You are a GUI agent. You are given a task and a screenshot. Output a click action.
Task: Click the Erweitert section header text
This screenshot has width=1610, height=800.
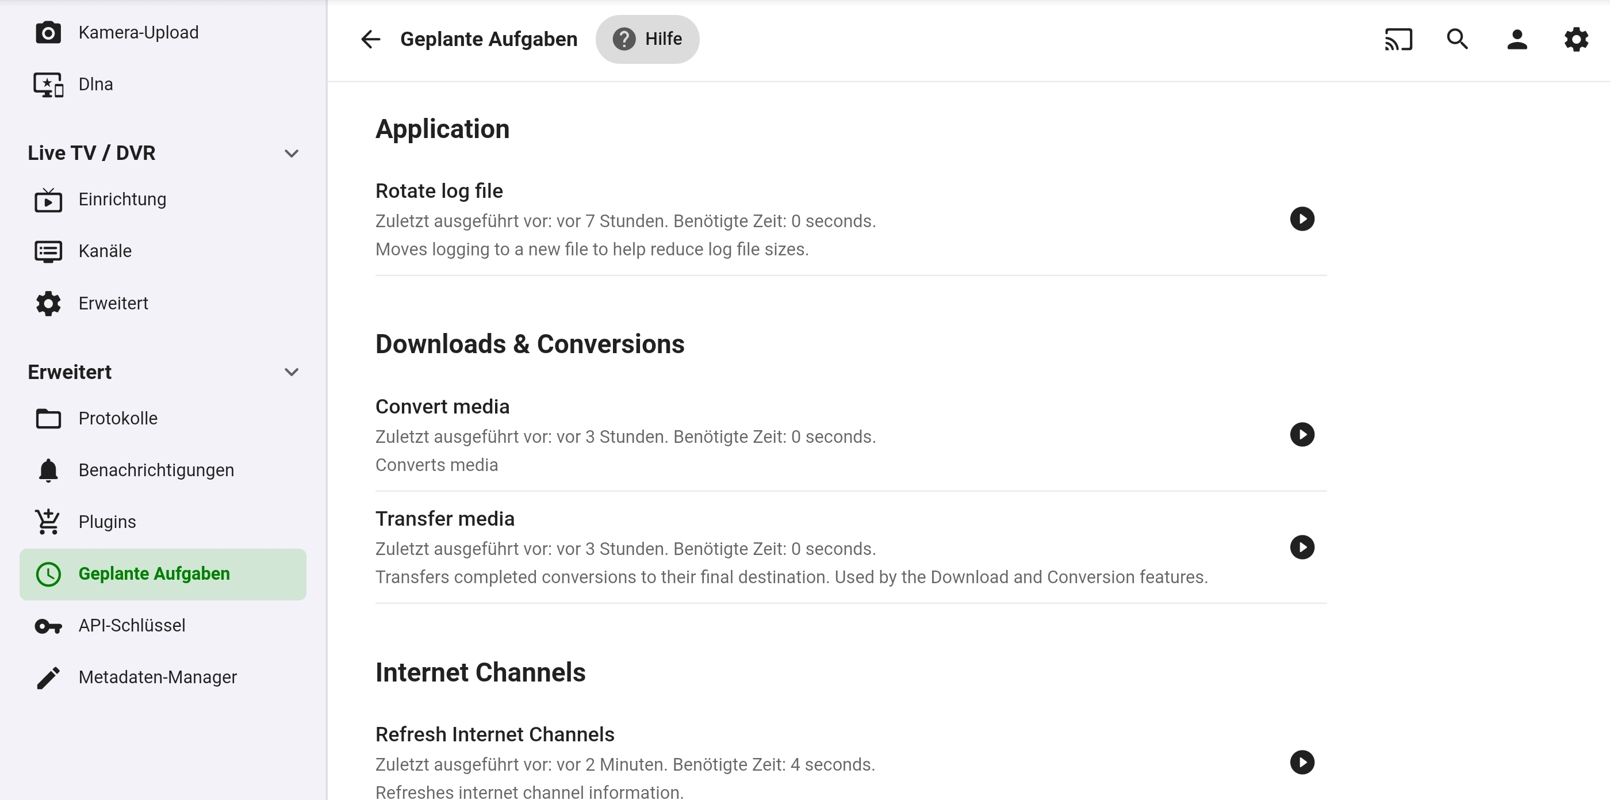pos(70,373)
